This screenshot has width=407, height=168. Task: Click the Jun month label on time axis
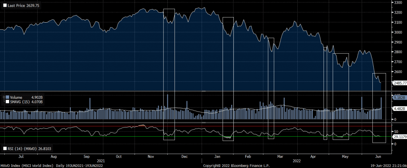coord(378,156)
